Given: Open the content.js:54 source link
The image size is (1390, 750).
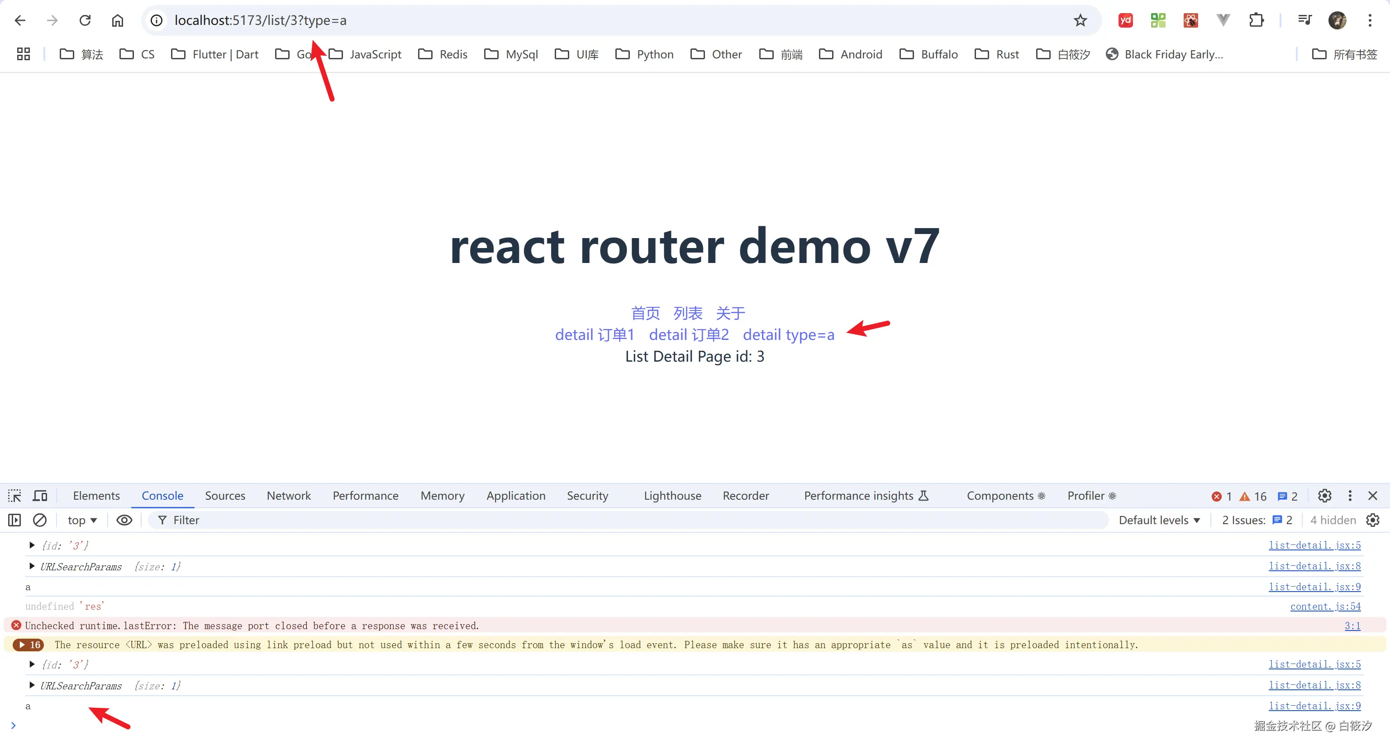Looking at the screenshot, I should coord(1325,607).
